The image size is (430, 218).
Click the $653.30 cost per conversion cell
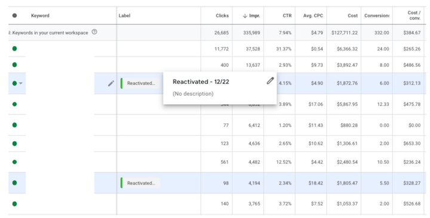click(x=412, y=144)
